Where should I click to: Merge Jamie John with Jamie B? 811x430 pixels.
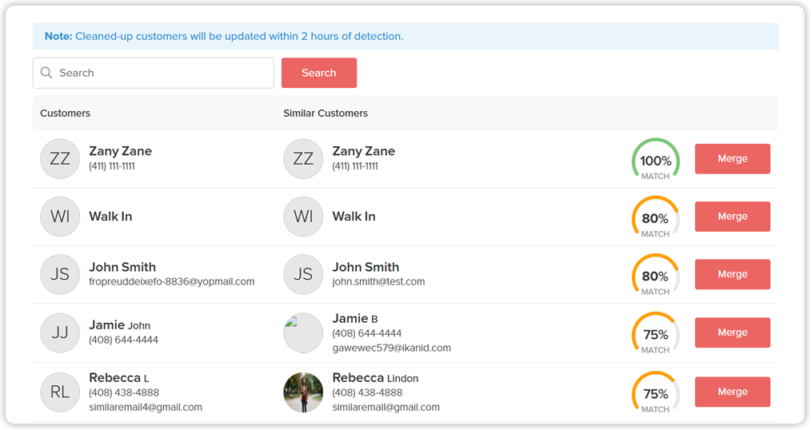coord(733,332)
